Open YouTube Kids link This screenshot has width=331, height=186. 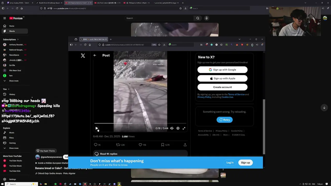coord(14,171)
